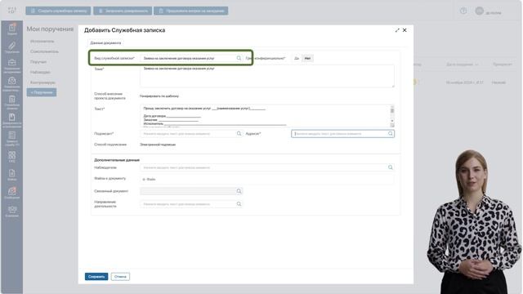Expand dialog with the fullscreen arrows icon
This screenshot has width=523, height=294.
pos(397,30)
